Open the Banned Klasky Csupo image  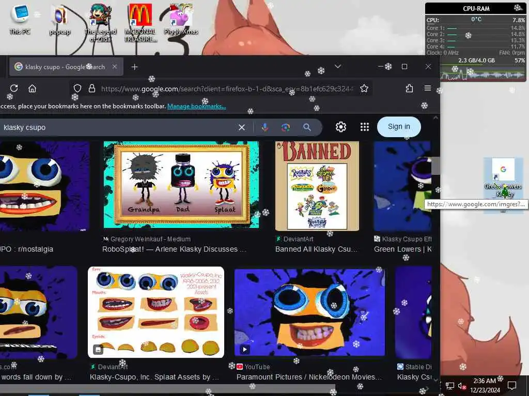tap(317, 186)
